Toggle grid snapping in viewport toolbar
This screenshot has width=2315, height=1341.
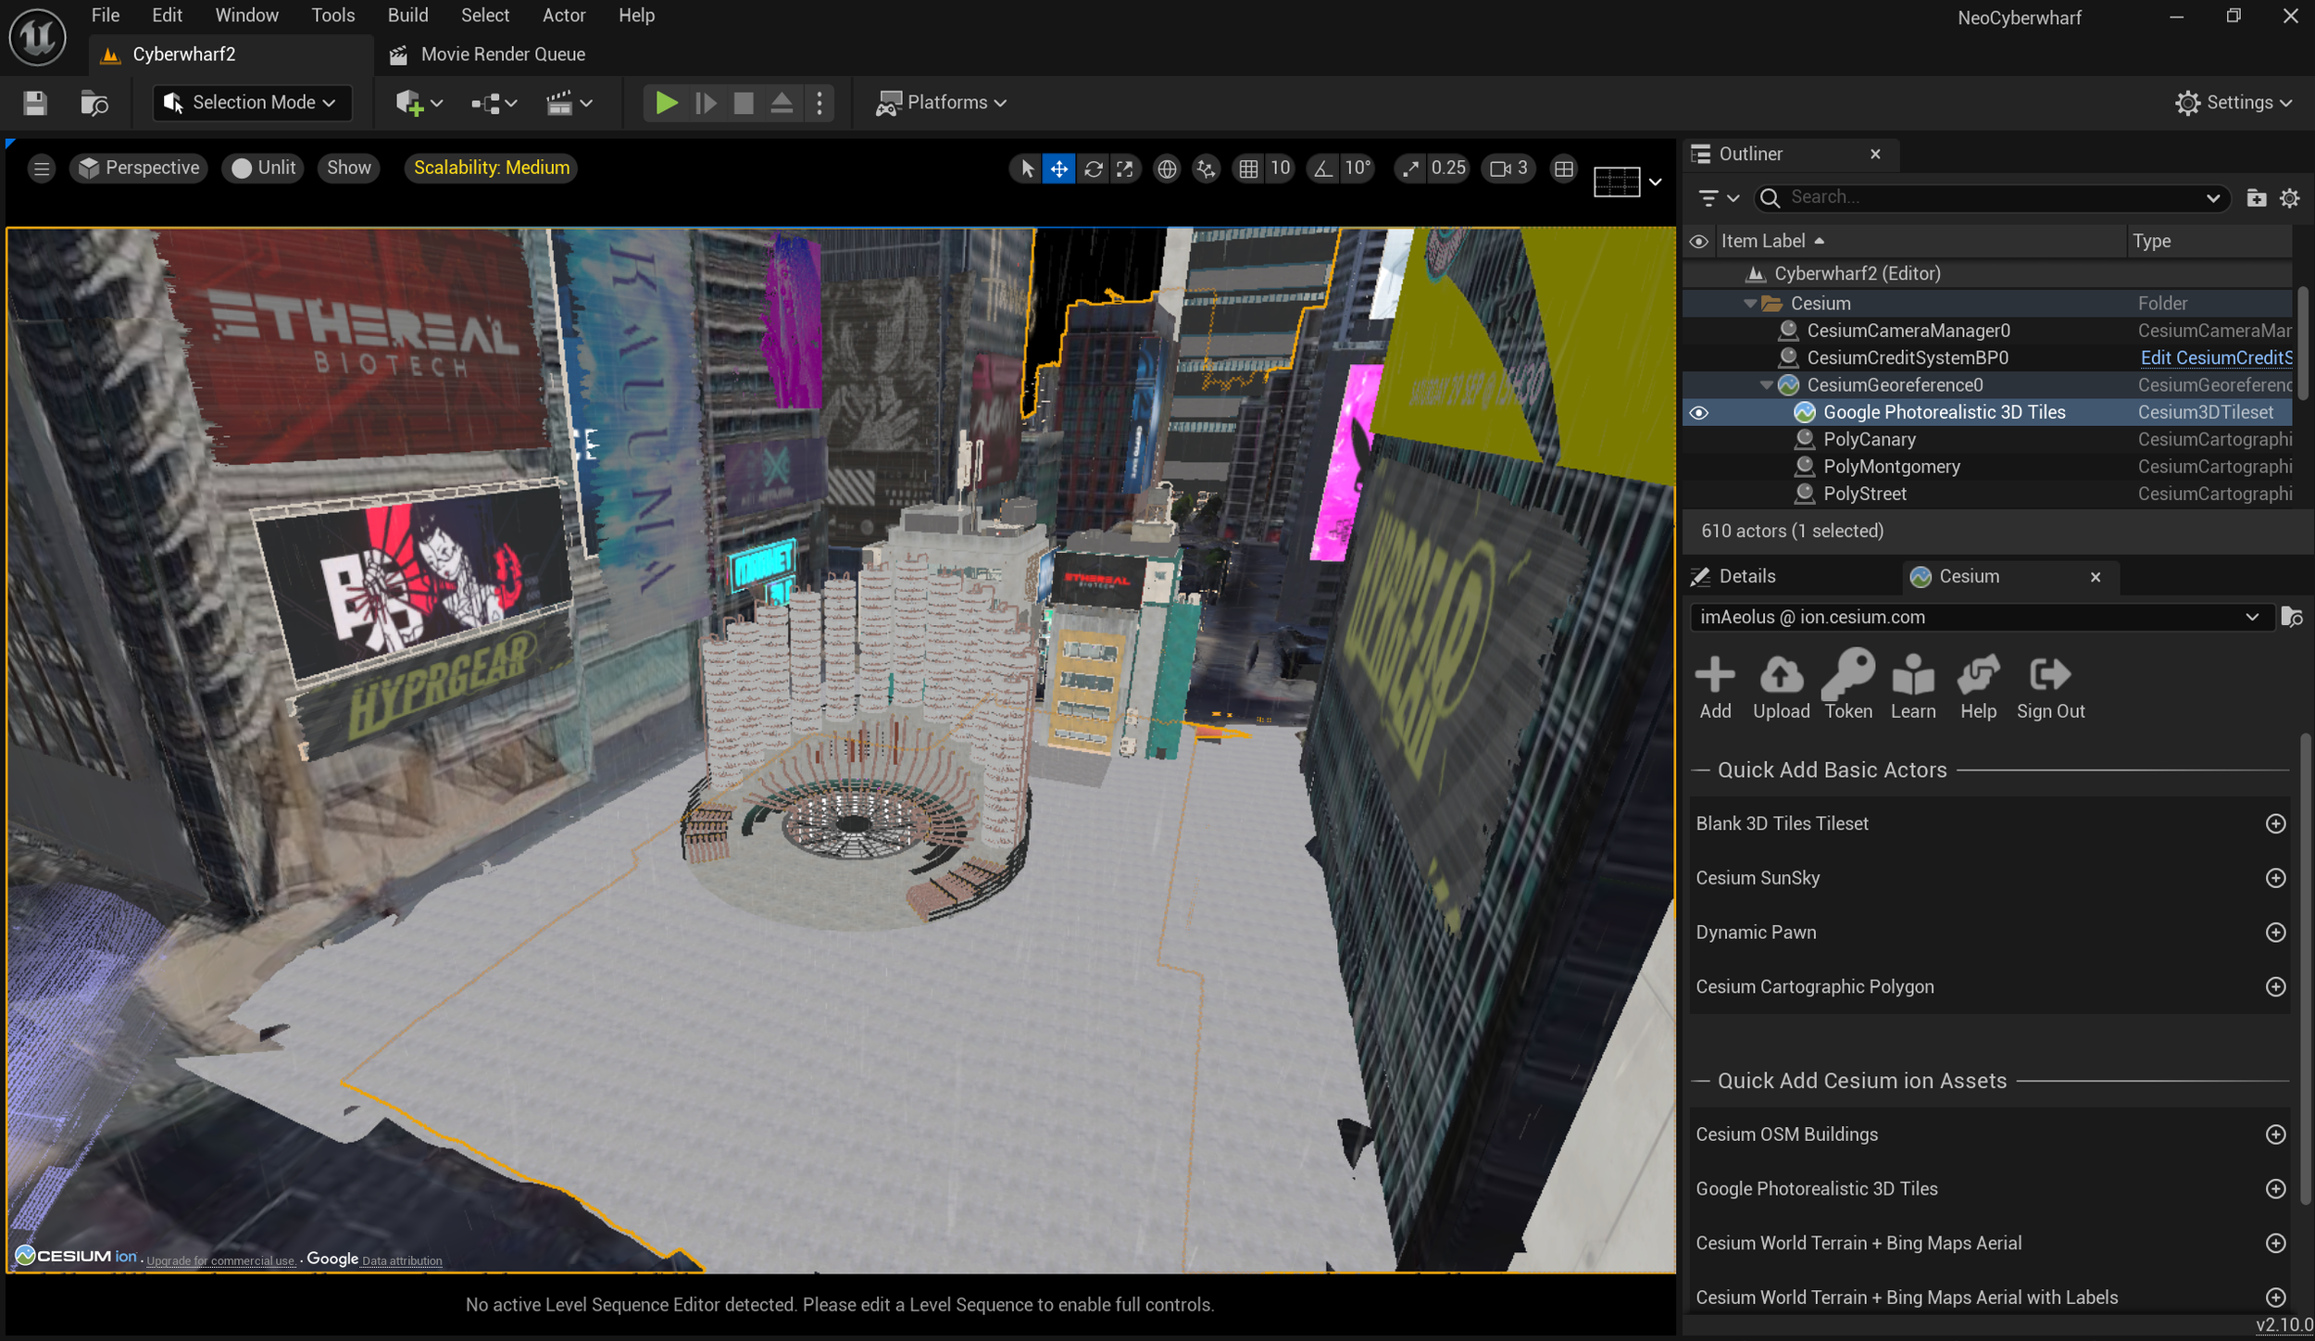click(x=1248, y=169)
